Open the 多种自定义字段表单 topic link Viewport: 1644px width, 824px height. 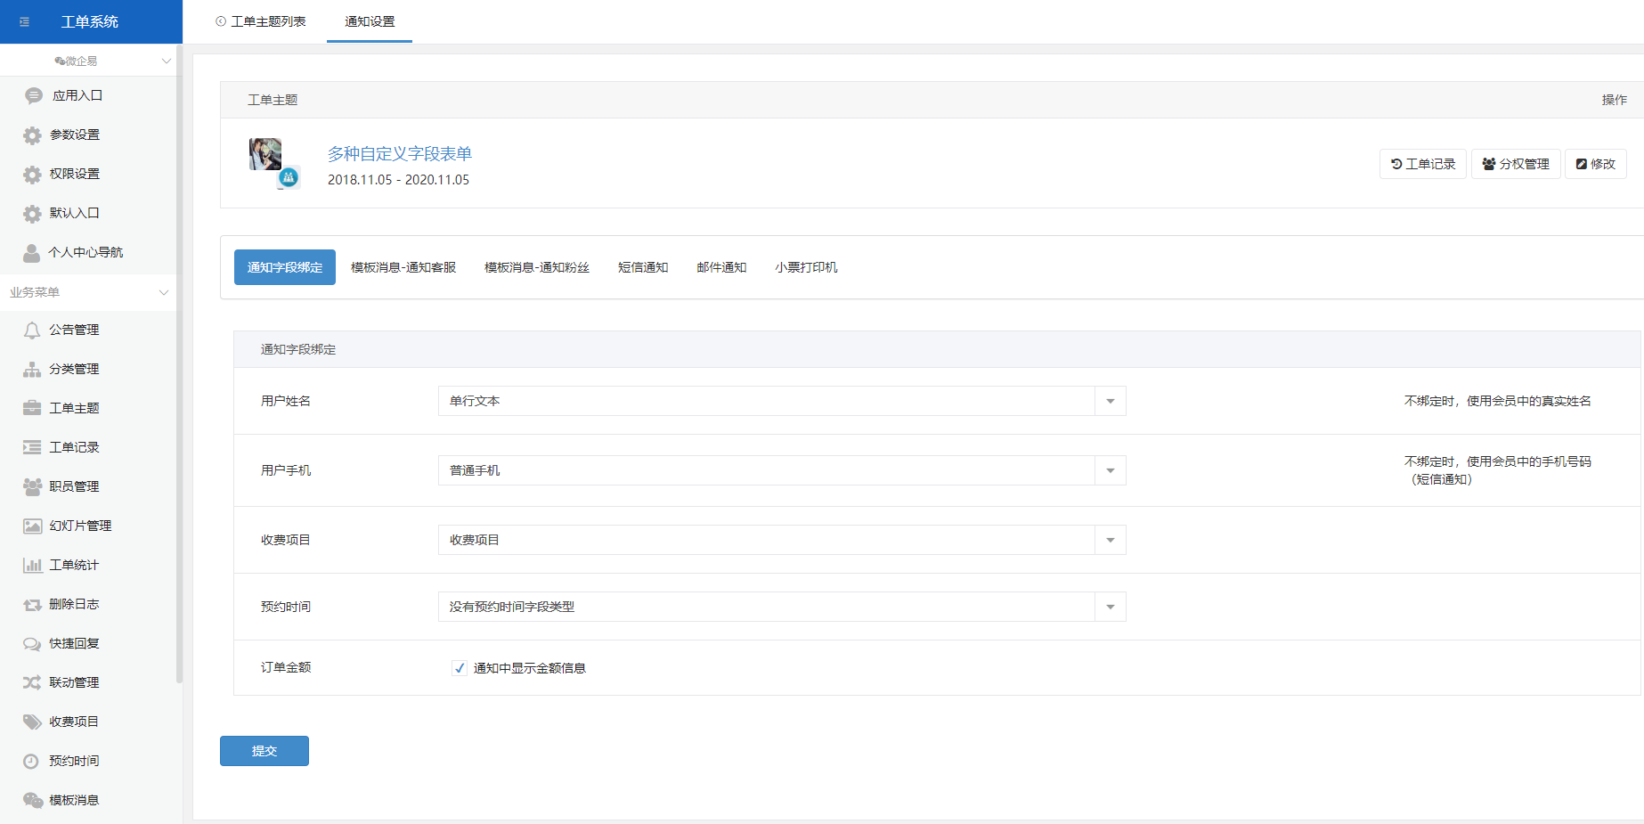click(x=400, y=154)
